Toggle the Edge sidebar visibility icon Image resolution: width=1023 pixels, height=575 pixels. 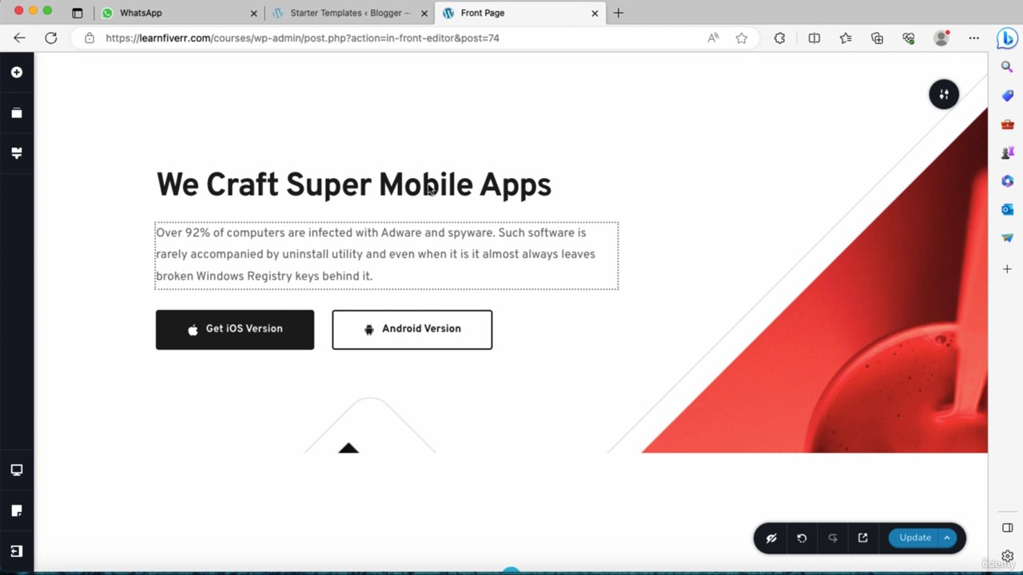[x=1007, y=528]
